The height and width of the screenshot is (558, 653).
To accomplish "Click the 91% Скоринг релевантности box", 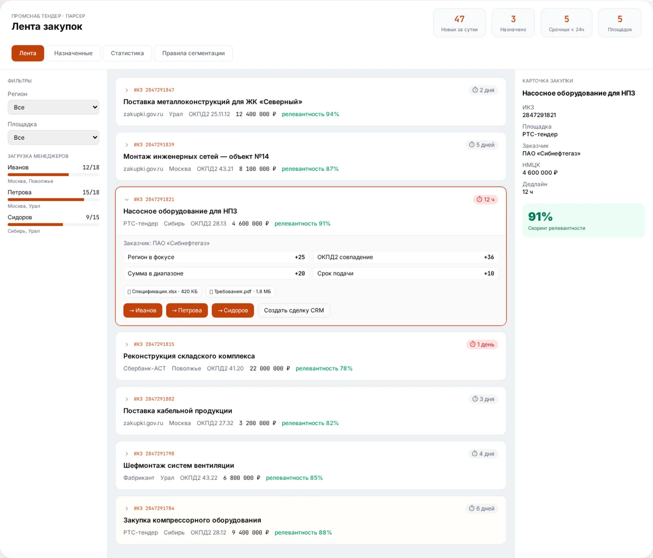I will pos(584,220).
